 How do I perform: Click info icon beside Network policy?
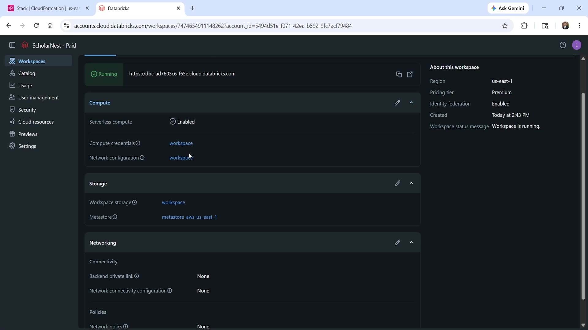[x=126, y=326]
